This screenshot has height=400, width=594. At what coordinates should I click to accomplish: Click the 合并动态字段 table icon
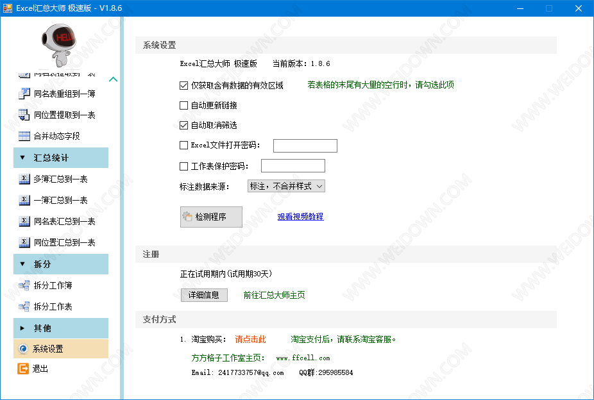24,136
